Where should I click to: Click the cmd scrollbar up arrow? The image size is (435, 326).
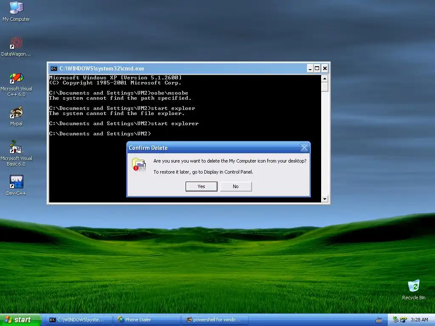[325, 79]
